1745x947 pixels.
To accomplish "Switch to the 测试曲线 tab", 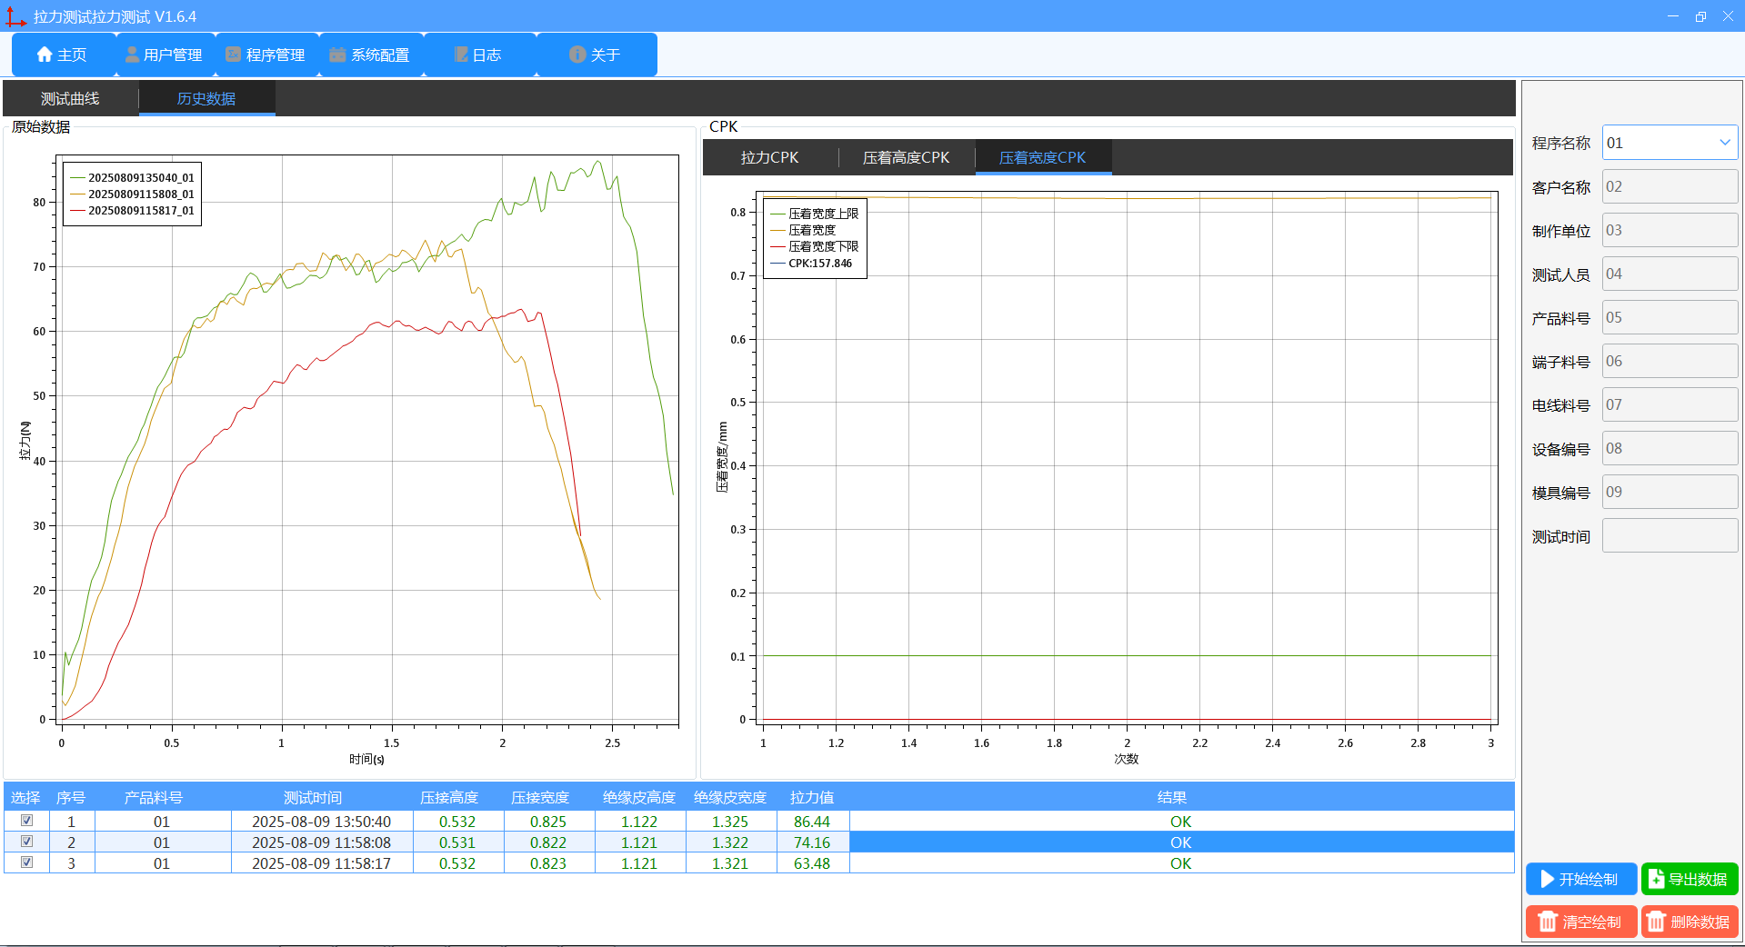I will click(x=70, y=98).
